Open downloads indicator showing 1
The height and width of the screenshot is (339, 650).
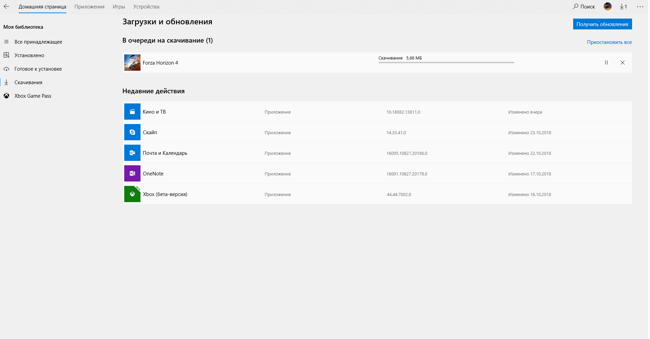[623, 6]
